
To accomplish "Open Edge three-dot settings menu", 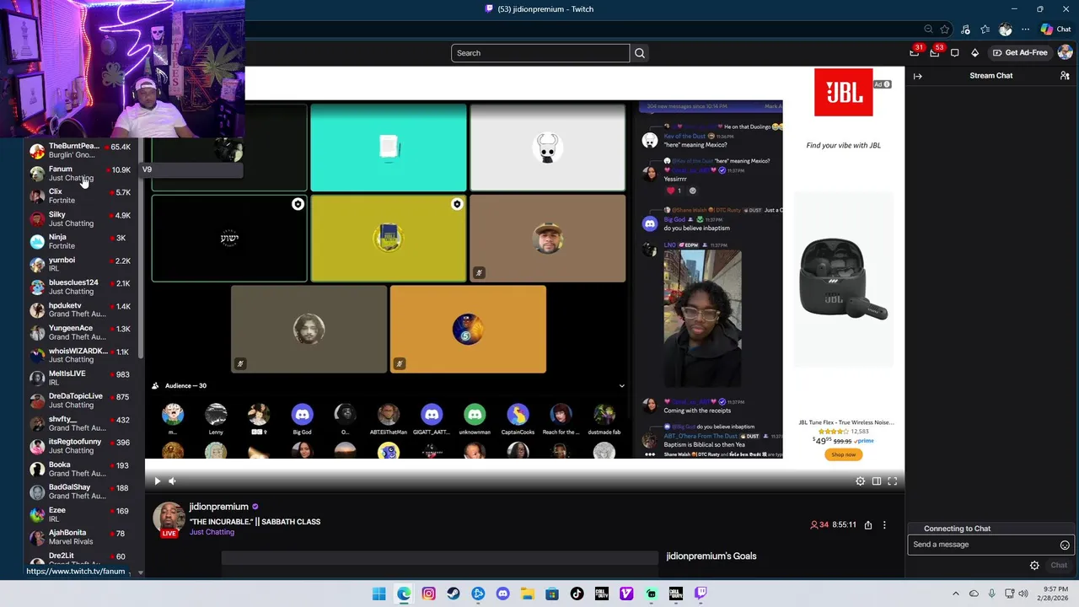I will pos(1026,30).
